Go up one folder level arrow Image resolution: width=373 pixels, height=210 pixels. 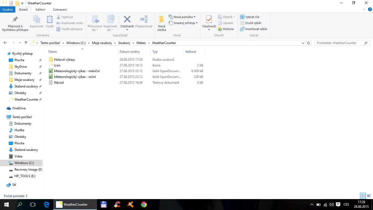coord(26,43)
